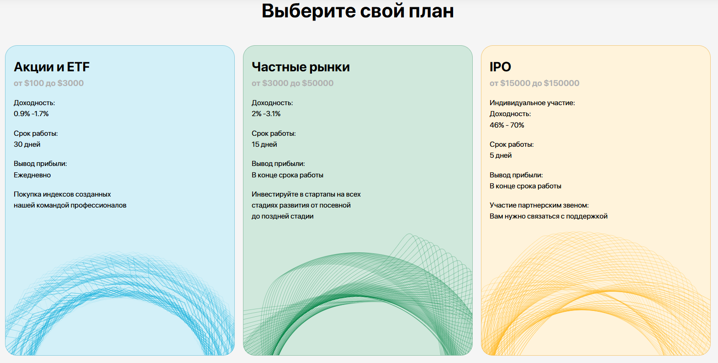Click 'Доходность:' label in IPO card
This screenshot has width=718, height=363.
[x=510, y=114]
